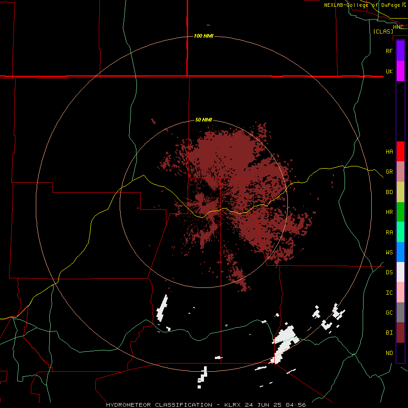408x408 pixels.
Task: Click the "RF" legend label
Action: click(x=389, y=51)
